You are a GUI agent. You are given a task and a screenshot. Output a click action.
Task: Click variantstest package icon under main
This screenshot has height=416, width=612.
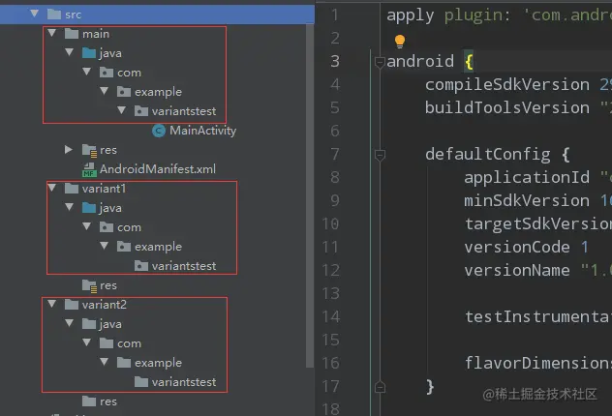pos(141,111)
